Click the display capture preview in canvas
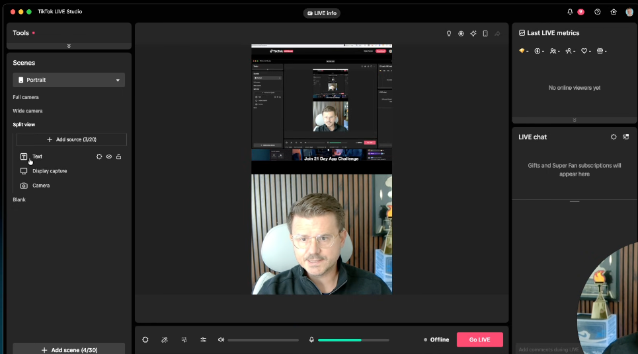 [321, 102]
